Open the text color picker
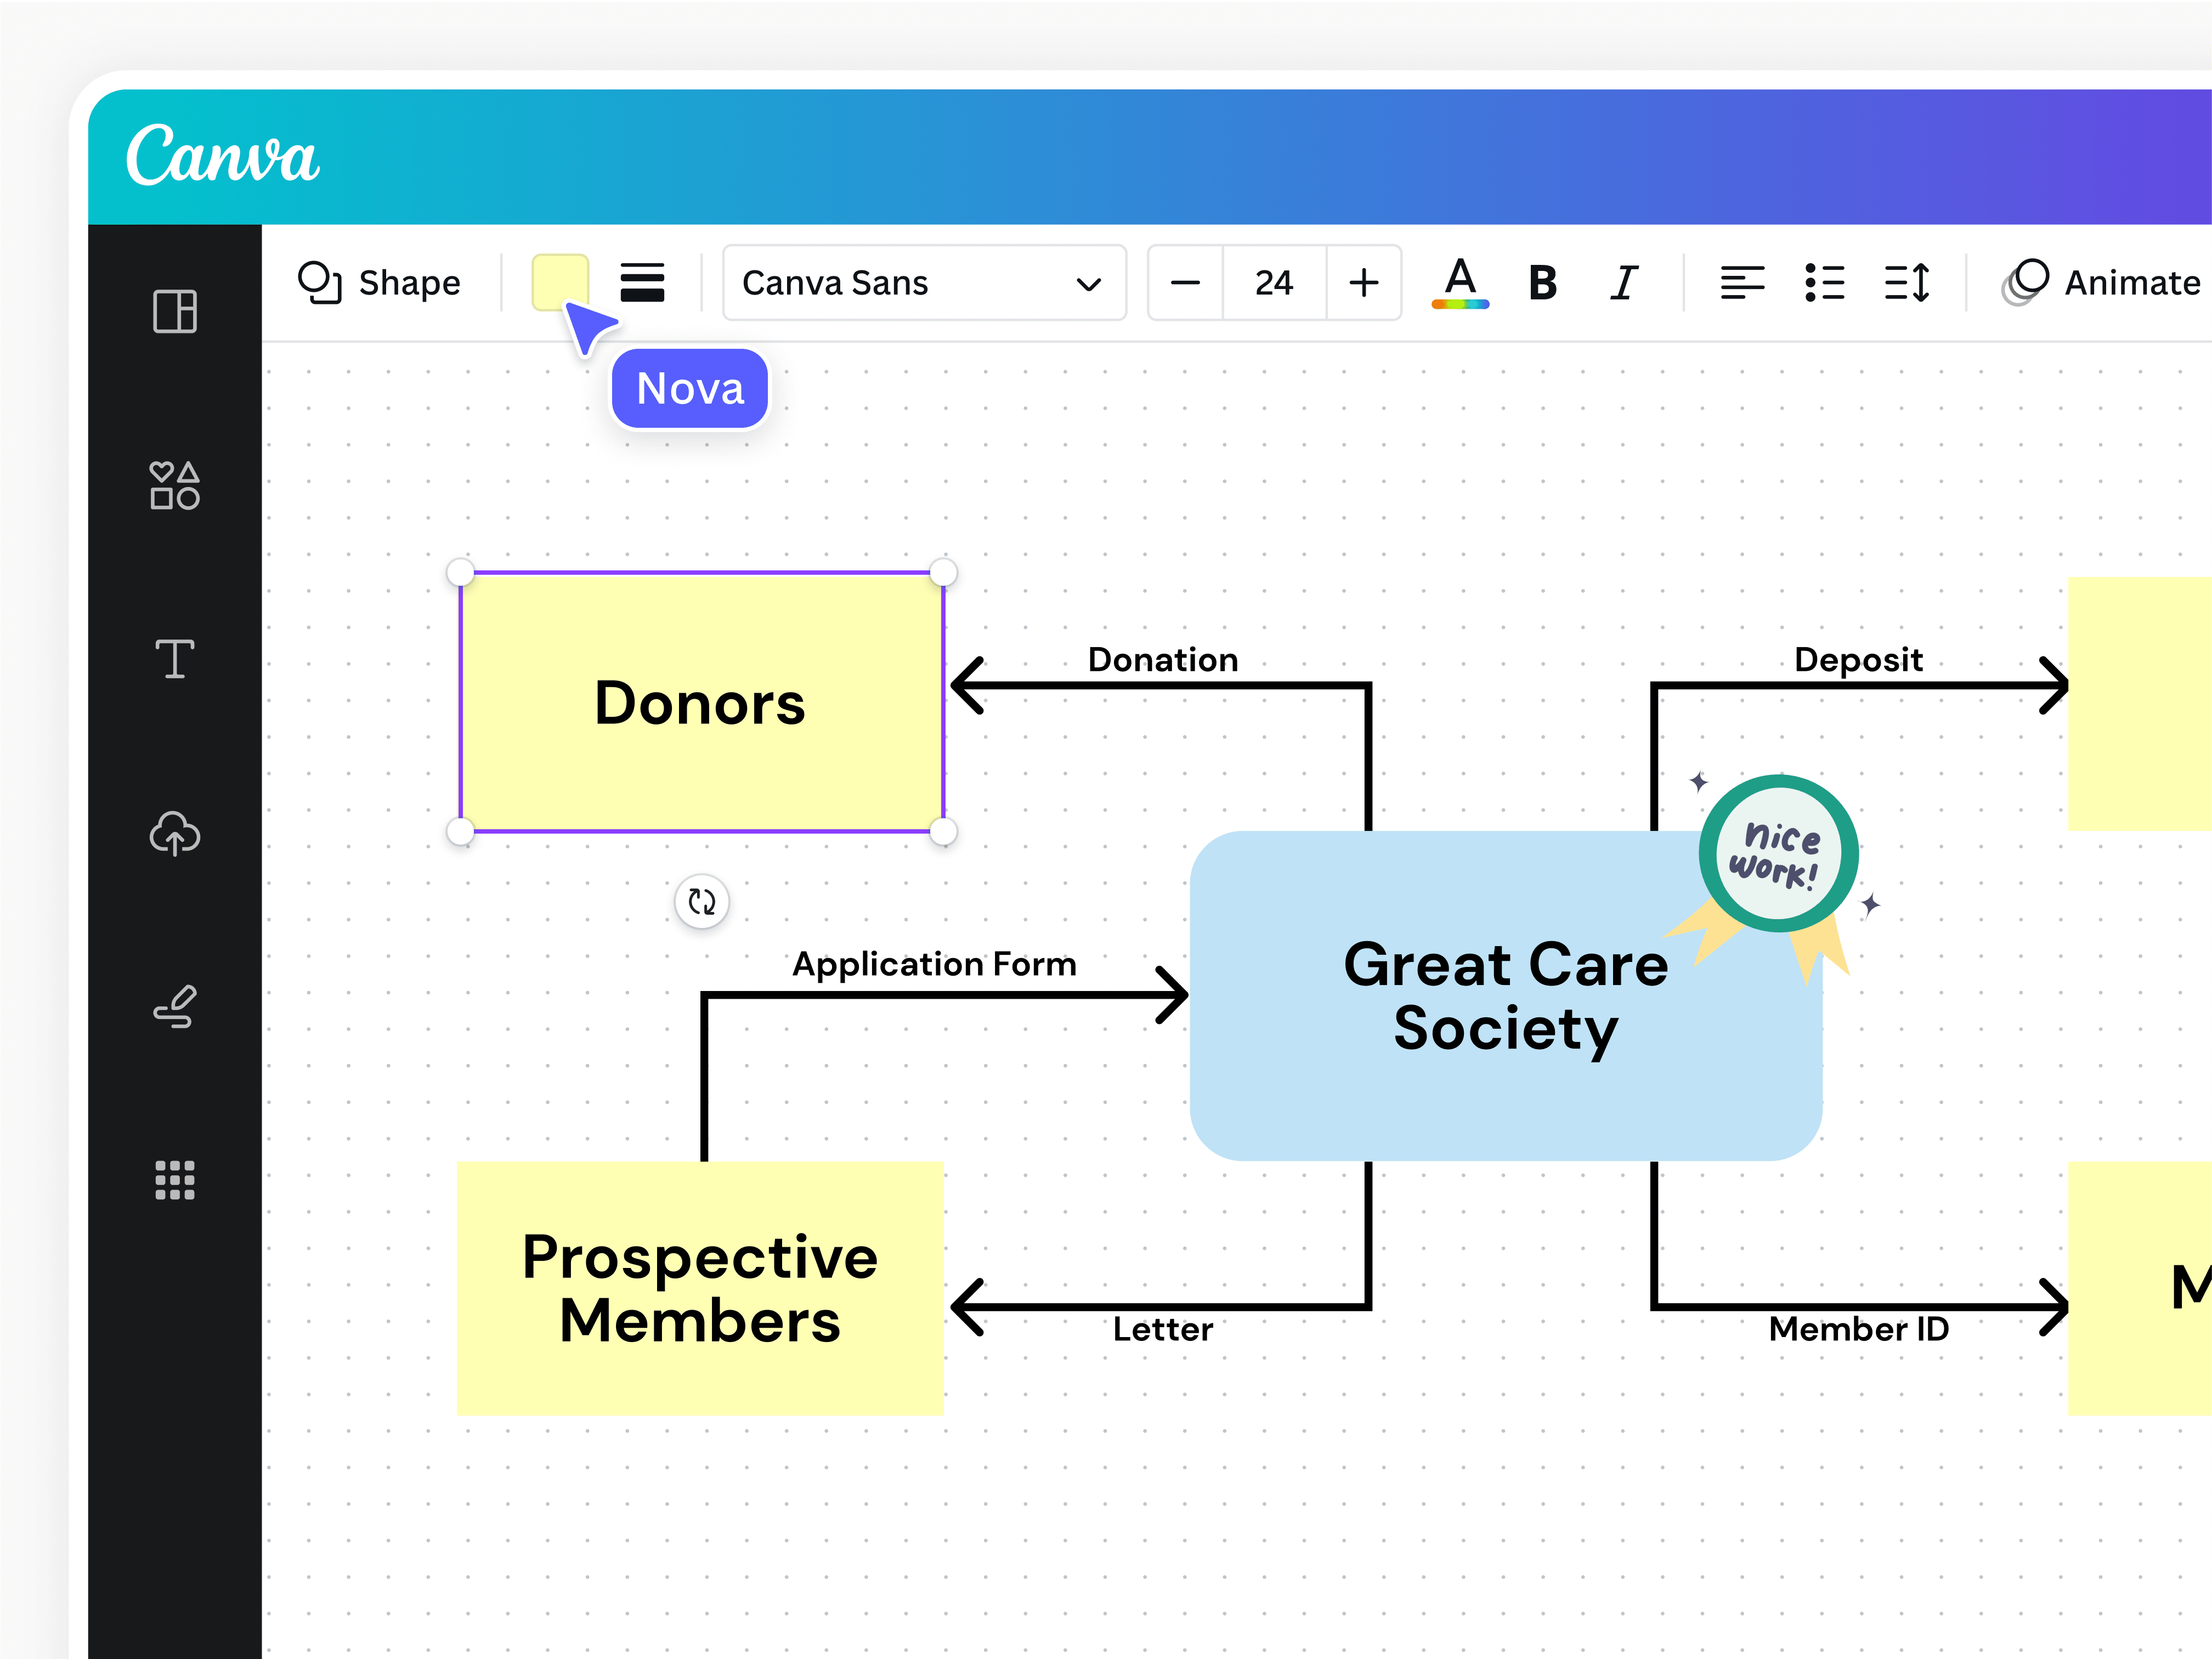 click(x=1460, y=283)
